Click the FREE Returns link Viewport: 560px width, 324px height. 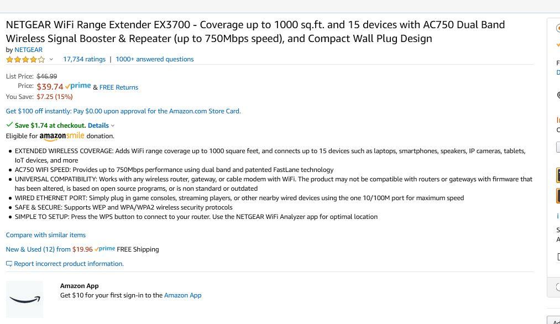tap(118, 87)
